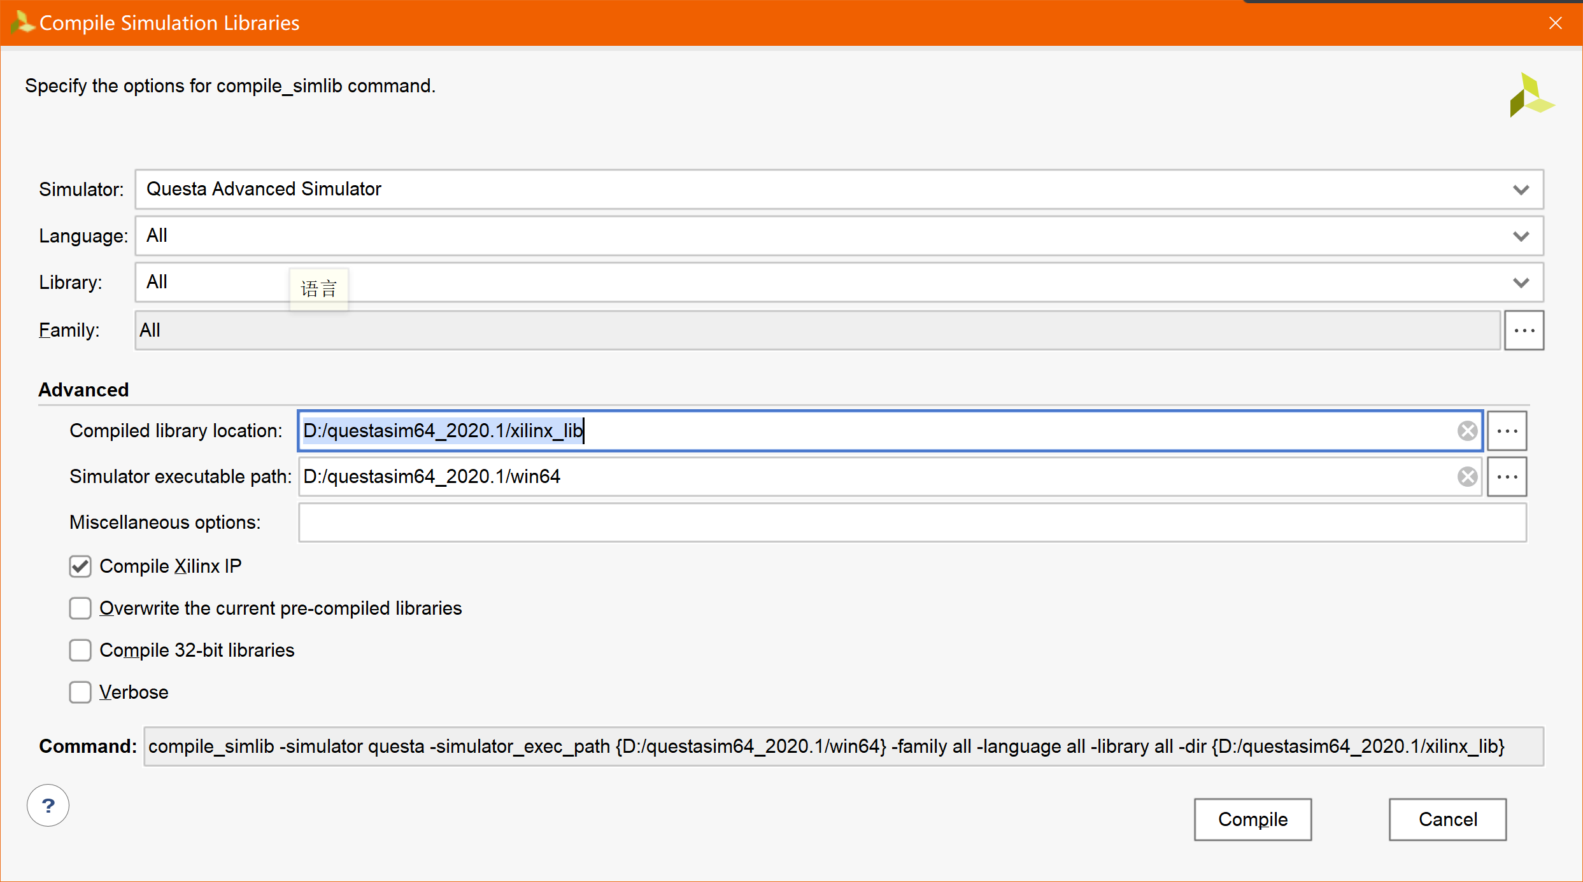Open the Family selection browse button

pos(1524,330)
